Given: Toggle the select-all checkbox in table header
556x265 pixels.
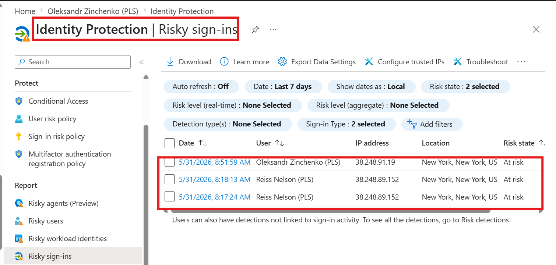Looking at the screenshot, I should point(169,143).
